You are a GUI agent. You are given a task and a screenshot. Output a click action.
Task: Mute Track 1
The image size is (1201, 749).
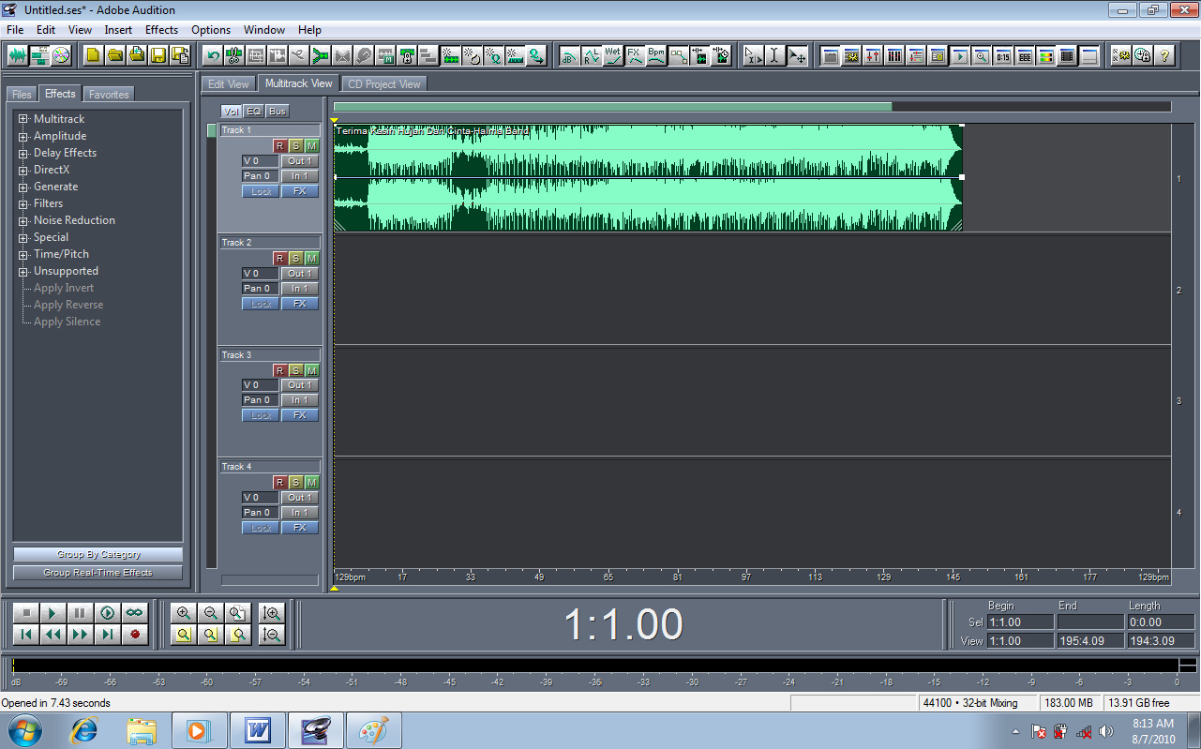tap(312, 145)
